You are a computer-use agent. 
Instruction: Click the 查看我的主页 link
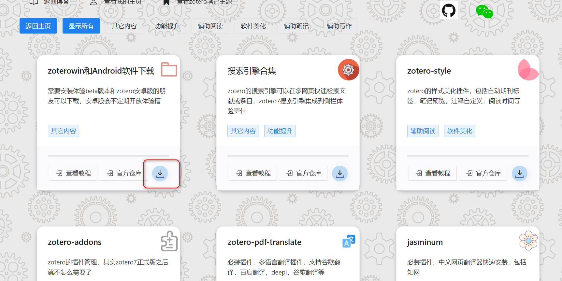(123, 2)
